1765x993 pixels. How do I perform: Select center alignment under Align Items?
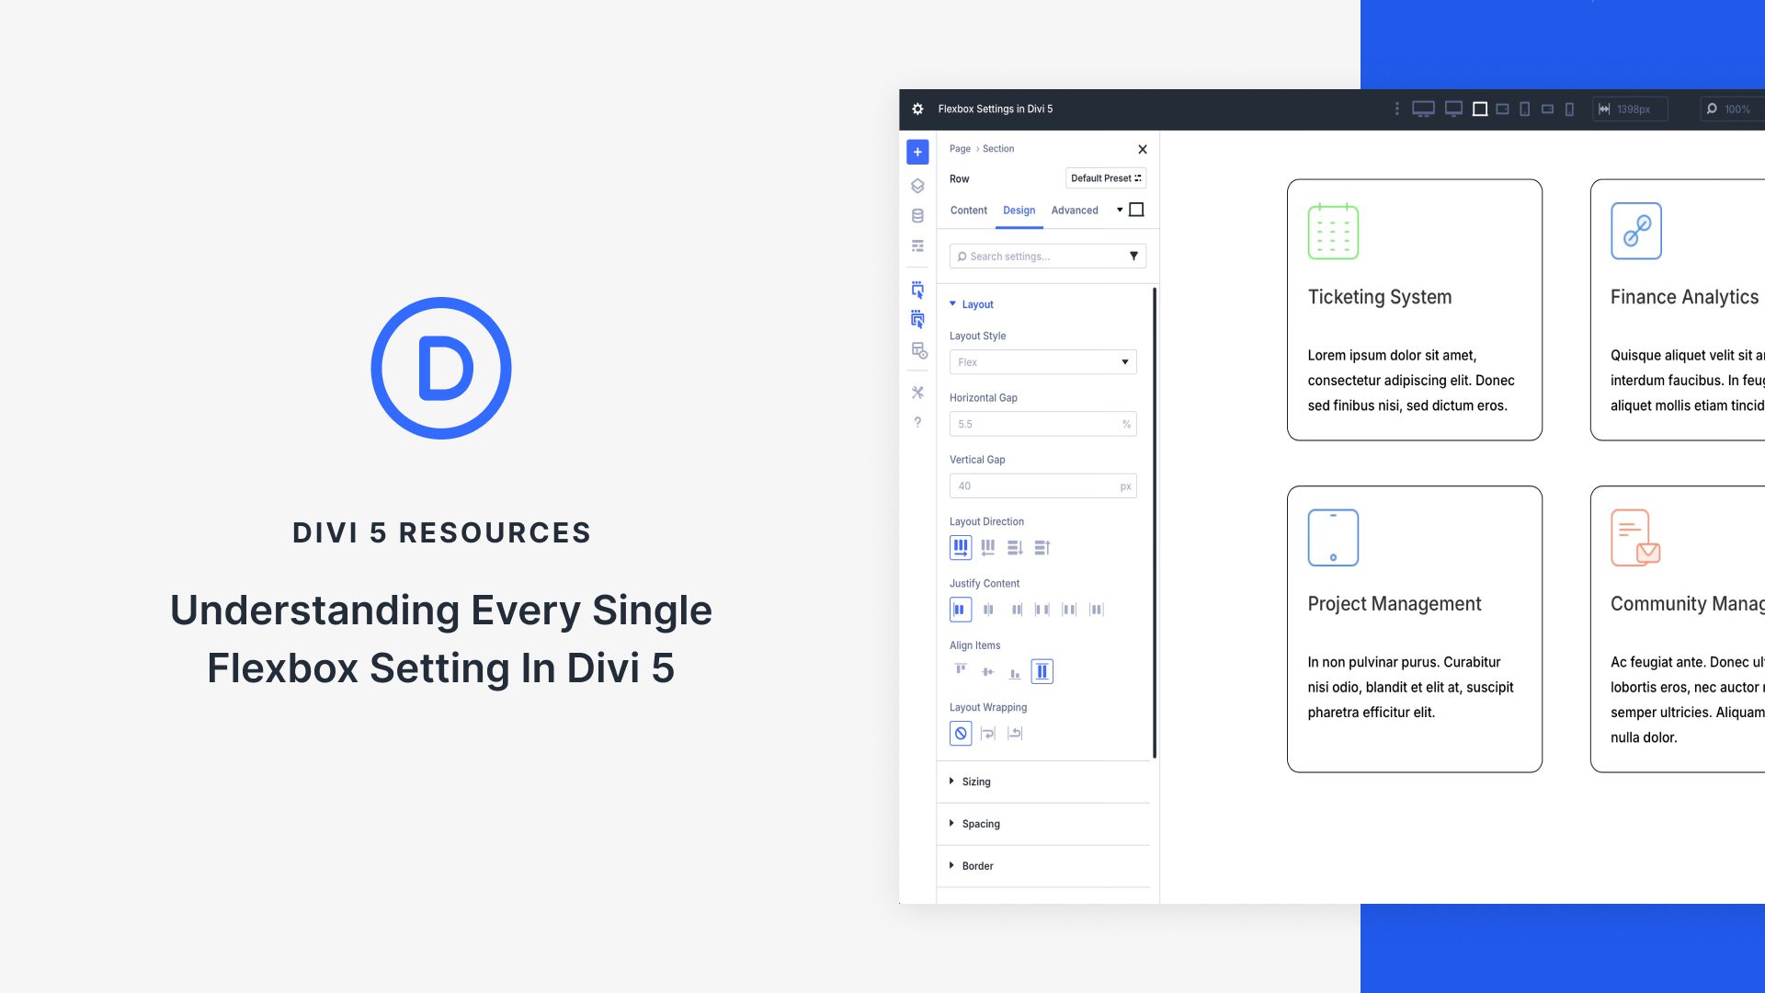point(987,671)
